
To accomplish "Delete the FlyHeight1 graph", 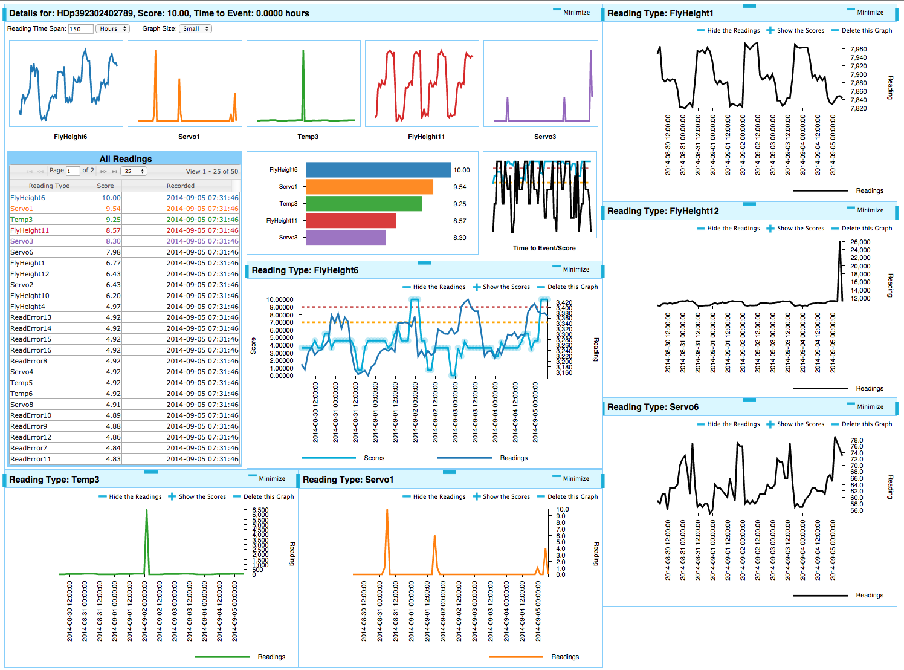I will pos(862,30).
